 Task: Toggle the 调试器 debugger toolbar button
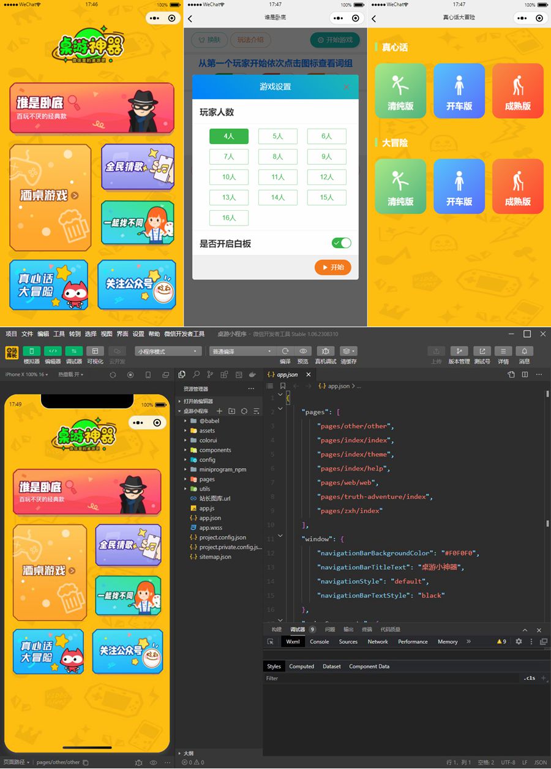pos(73,351)
